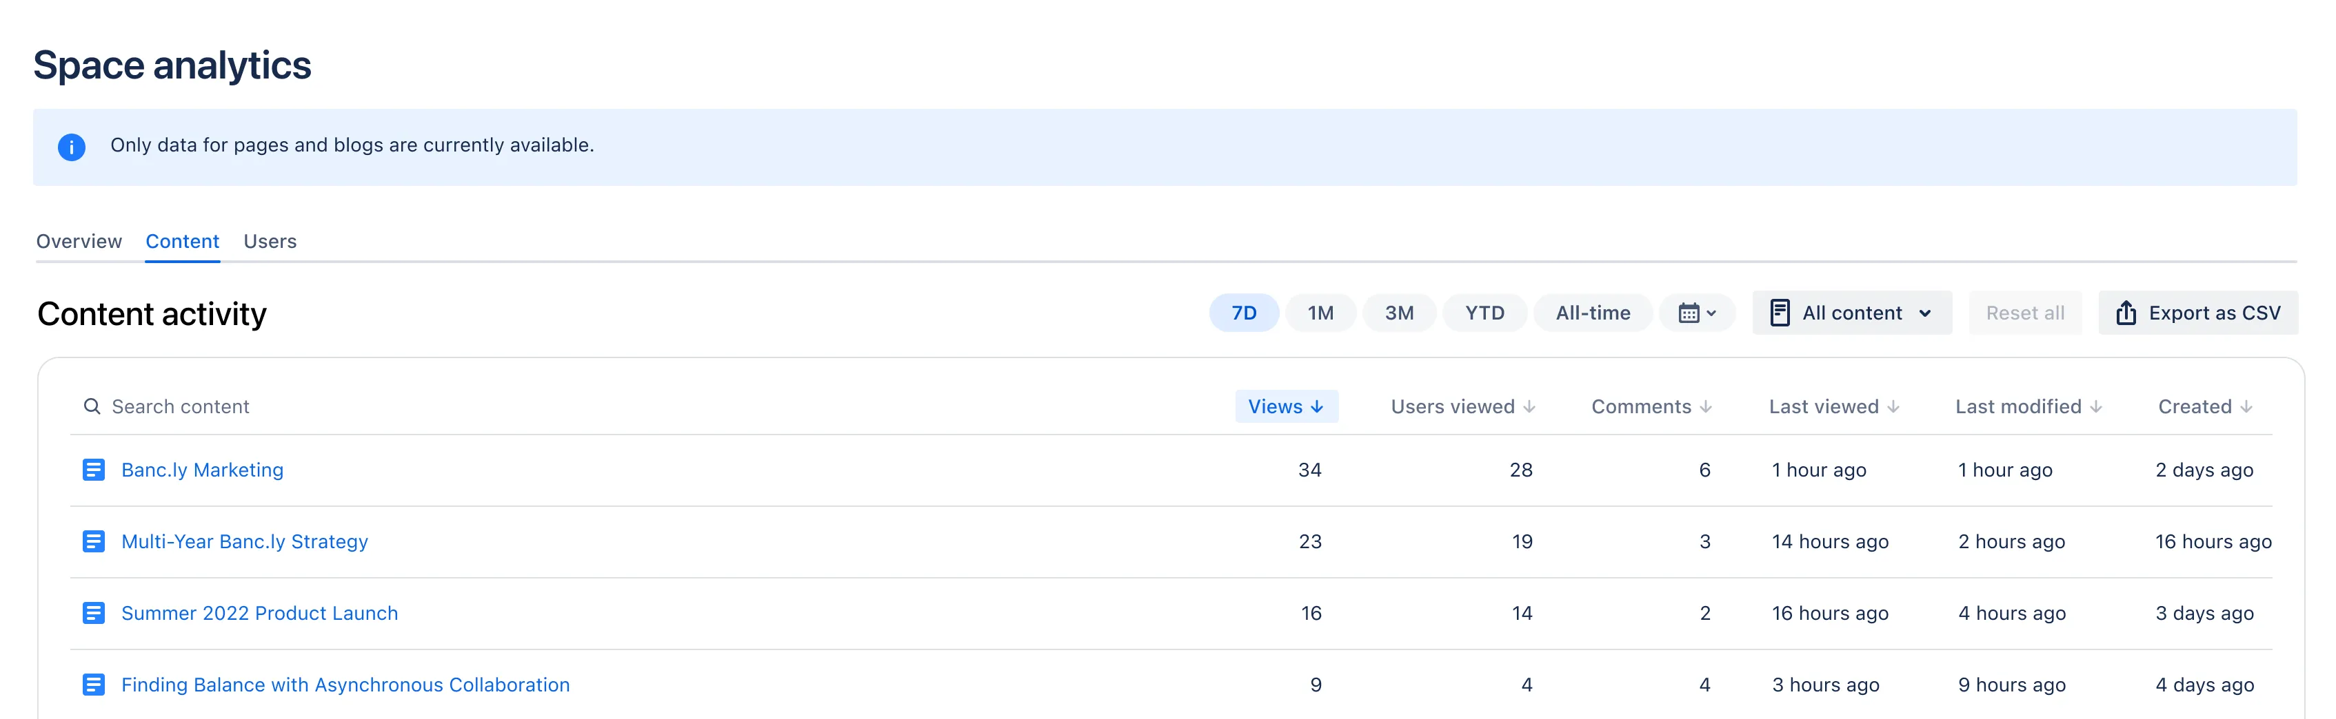Open Finding Balance with Asynchronous Collaboration link
This screenshot has width=2336, height=719.
pyautogui.click(x=345, y=685)
